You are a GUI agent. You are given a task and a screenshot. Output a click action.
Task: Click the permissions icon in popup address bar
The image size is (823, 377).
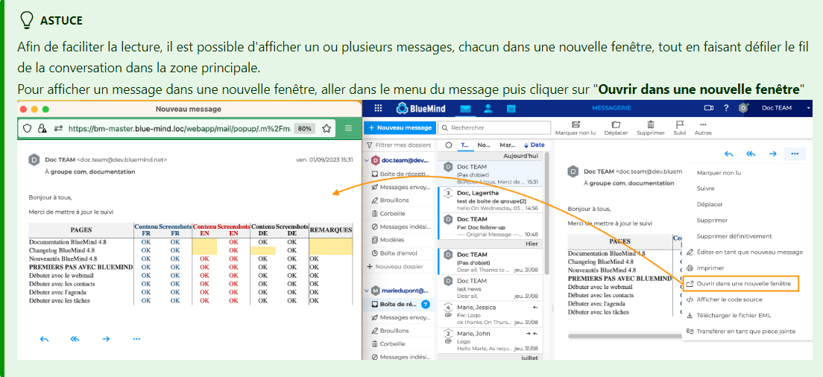pos(58,128)
